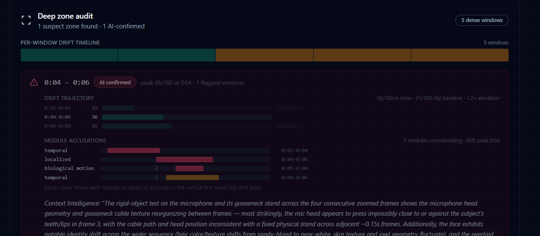This screenshot has height=236, width=540.
Task: Click the 0:02-0:04 drift trajectory row label
Action: (57, 108)
